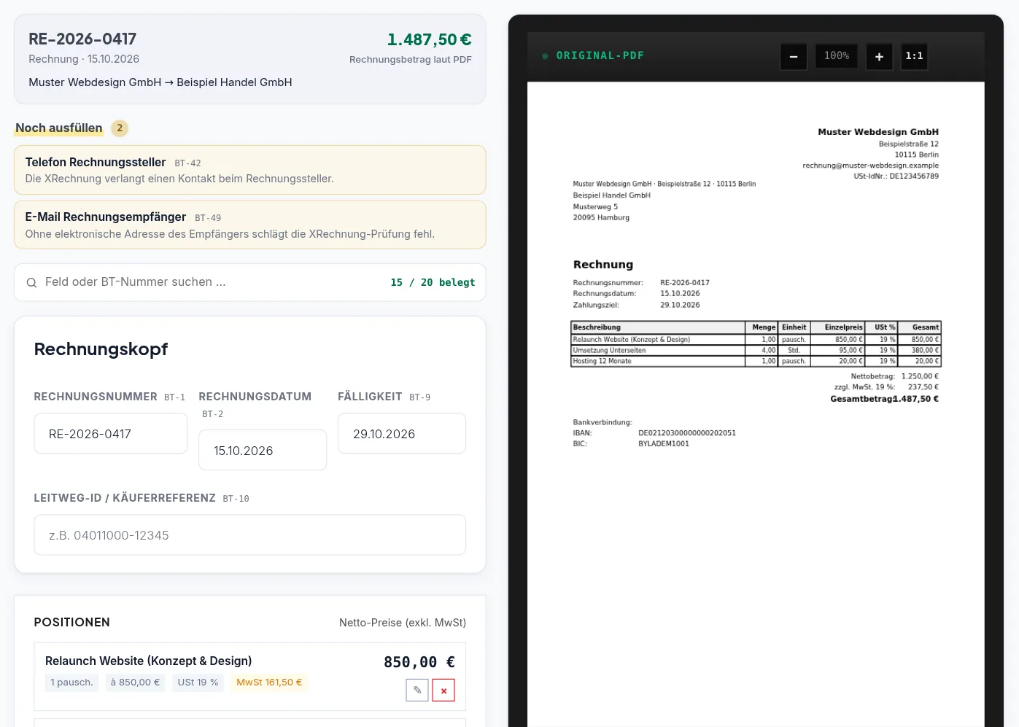Click the 'MwSt 161,50 €' chip
This screenshot has width=1019, height=727.
(x=269, y=683)
